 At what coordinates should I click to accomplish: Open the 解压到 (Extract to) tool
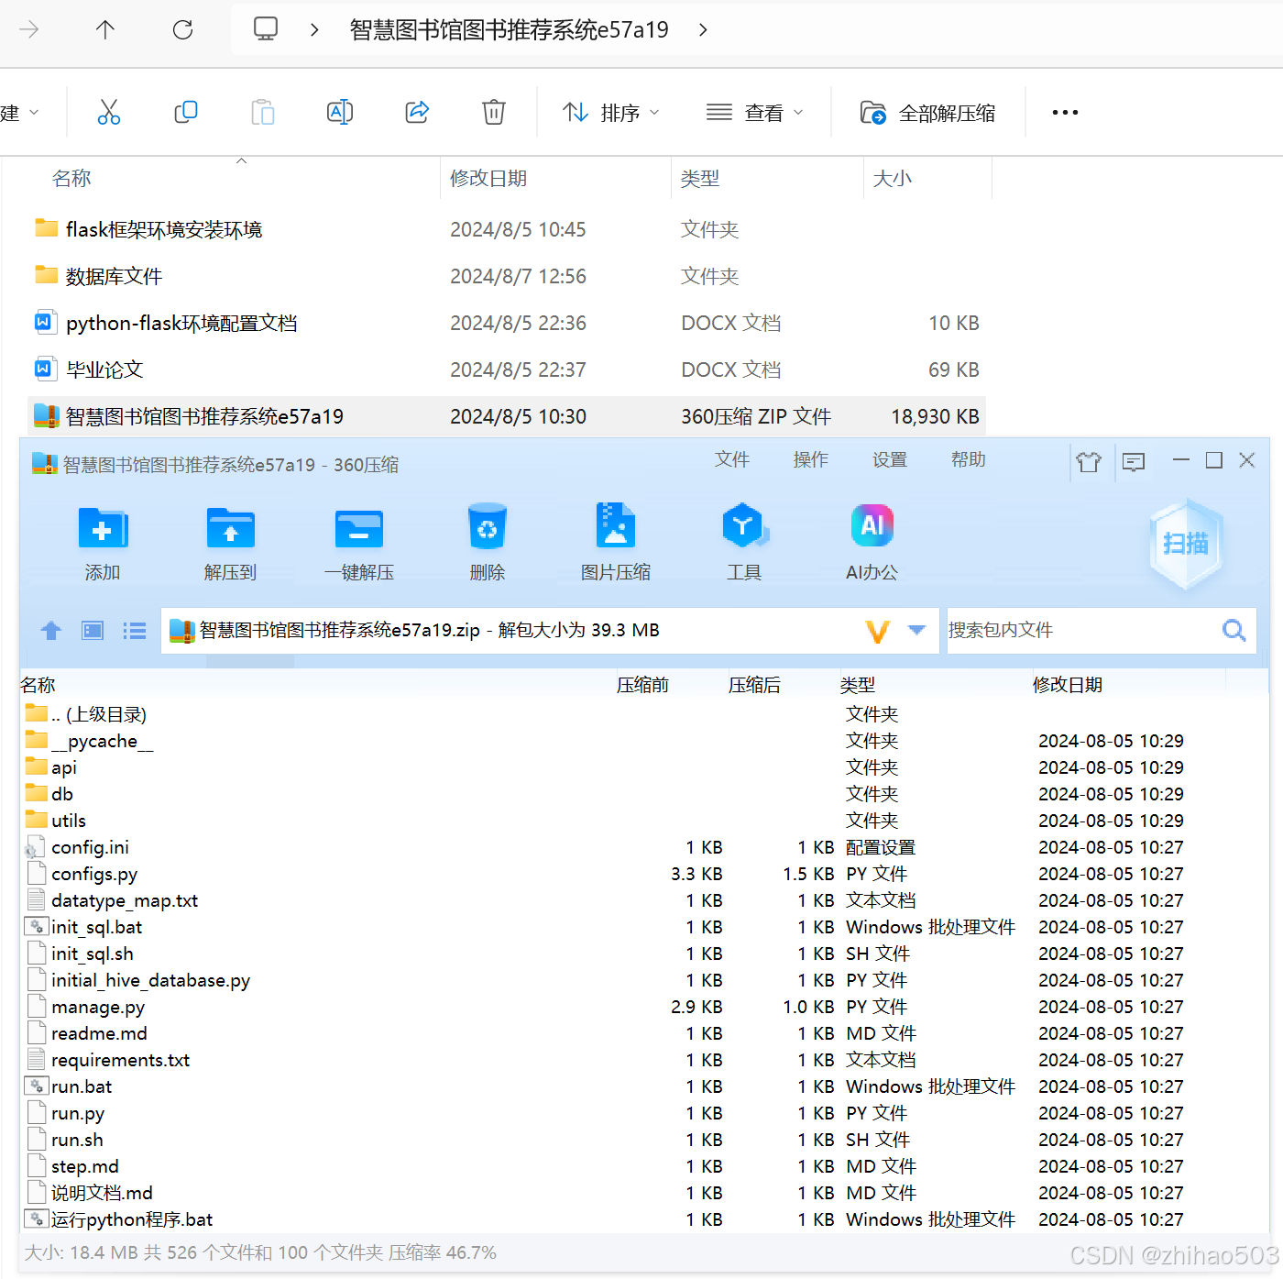pos(230,541)
